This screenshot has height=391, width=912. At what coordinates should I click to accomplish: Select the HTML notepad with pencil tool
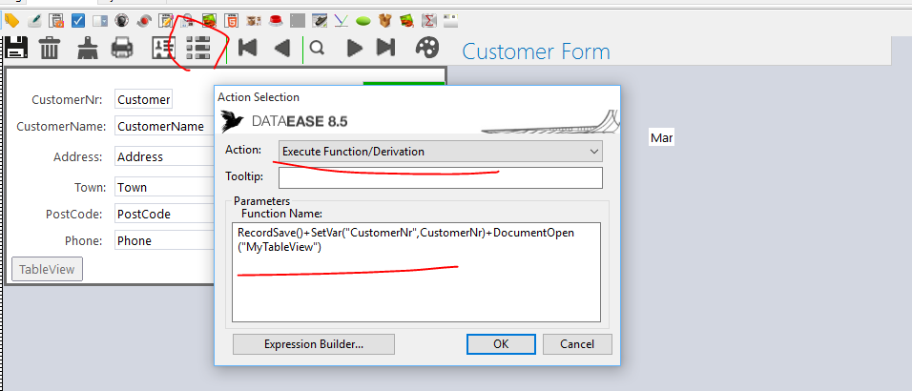(166, 22)
